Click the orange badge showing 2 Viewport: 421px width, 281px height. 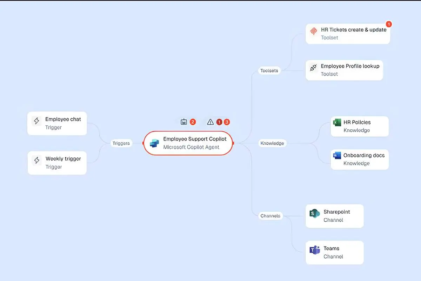193,122
